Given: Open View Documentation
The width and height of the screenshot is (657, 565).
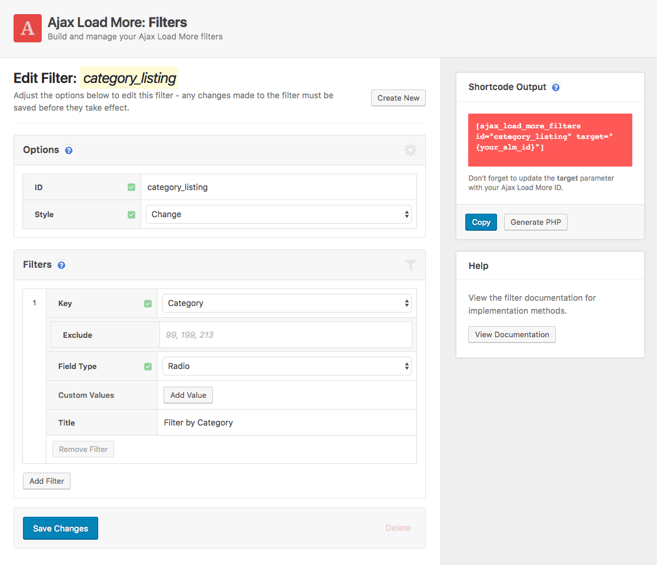Looking at the screenshot, I should coord(512,334).
